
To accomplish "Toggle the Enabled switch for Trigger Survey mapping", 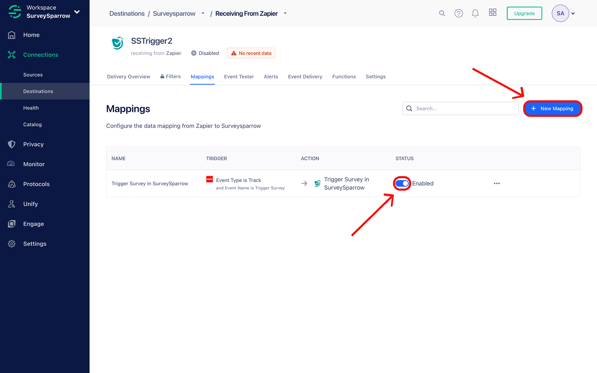I will click(x=402, y=183).
